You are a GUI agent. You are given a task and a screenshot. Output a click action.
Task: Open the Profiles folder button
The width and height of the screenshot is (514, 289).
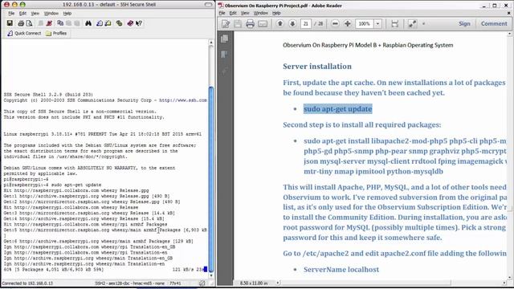(x=56, y=34)
